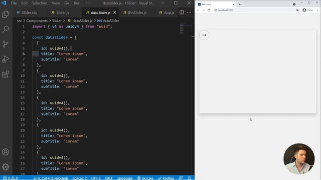This screenshot has height=180, width=321.
Task: Open Chrome three-dot menu
Action: pos(317,10)
